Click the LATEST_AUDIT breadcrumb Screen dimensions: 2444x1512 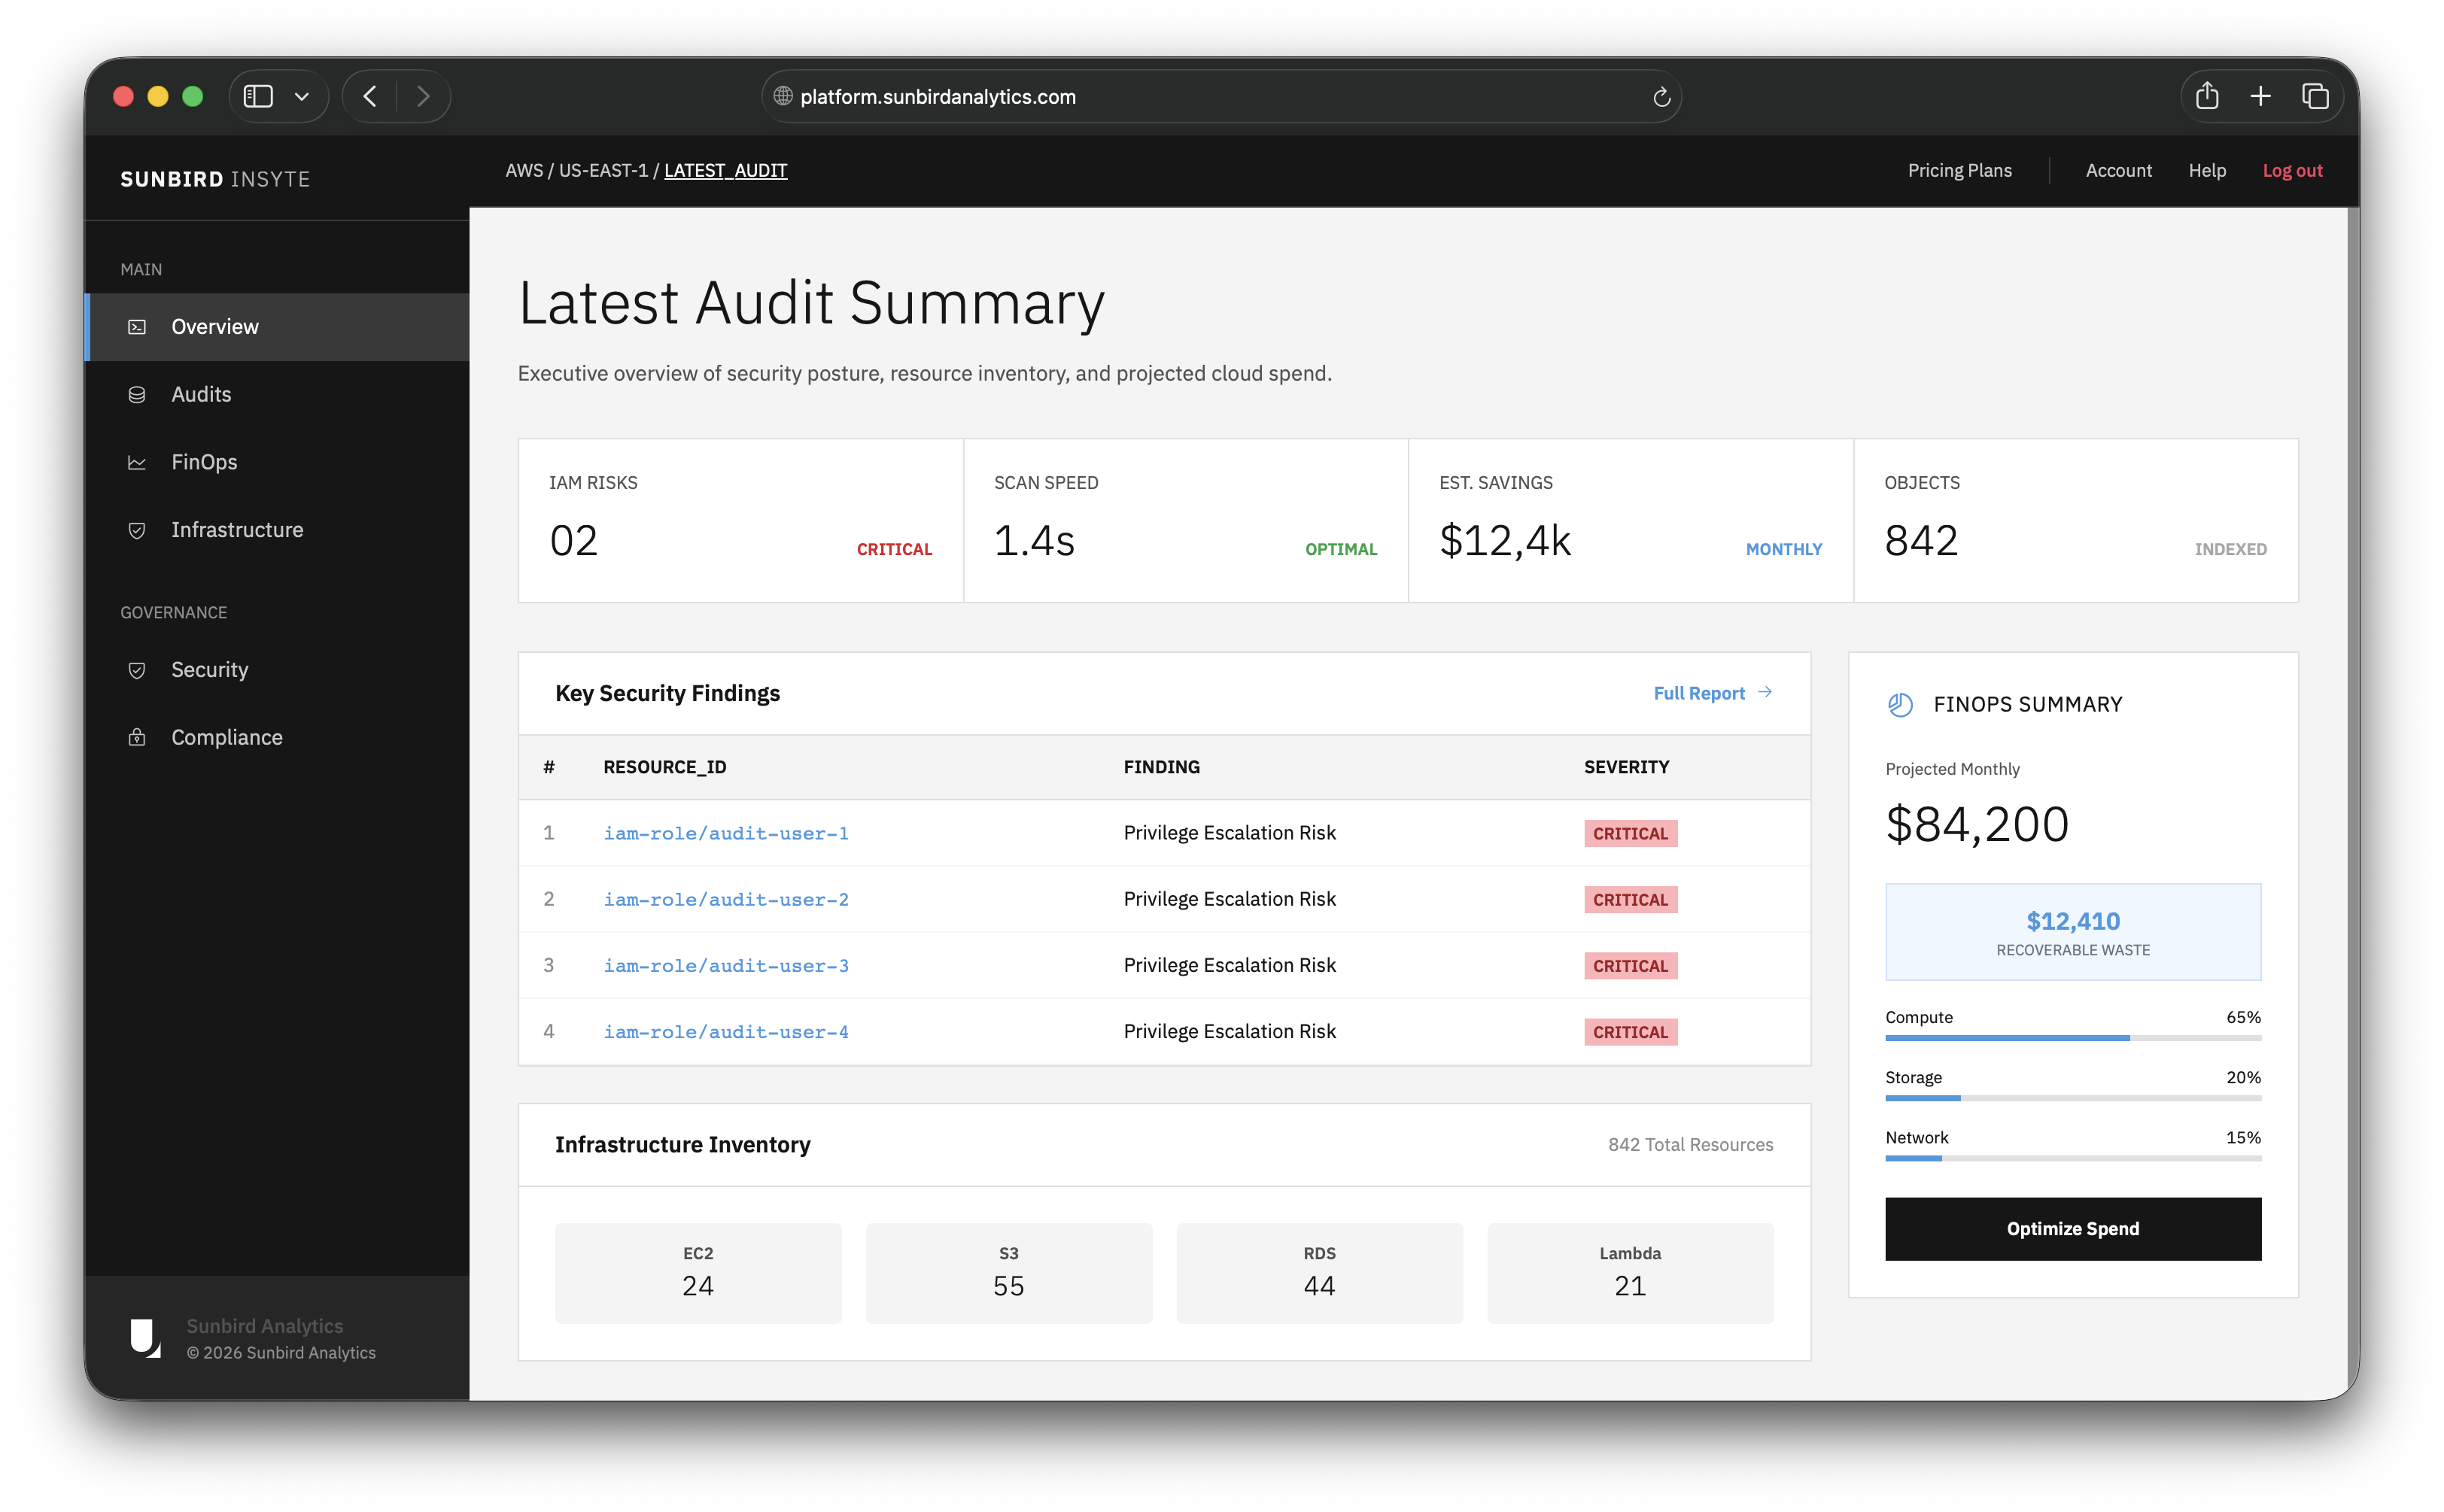tap(726, 170)
